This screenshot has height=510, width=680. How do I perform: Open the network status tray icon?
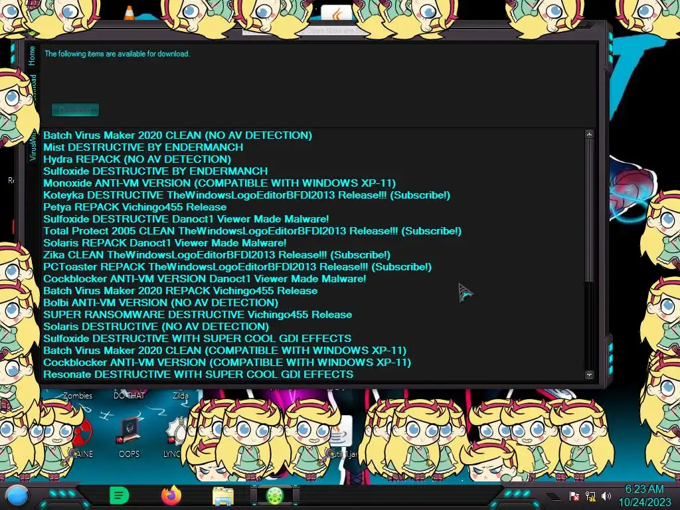[590, 496]
